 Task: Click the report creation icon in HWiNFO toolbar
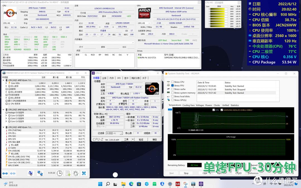click(x=68, y=173)
